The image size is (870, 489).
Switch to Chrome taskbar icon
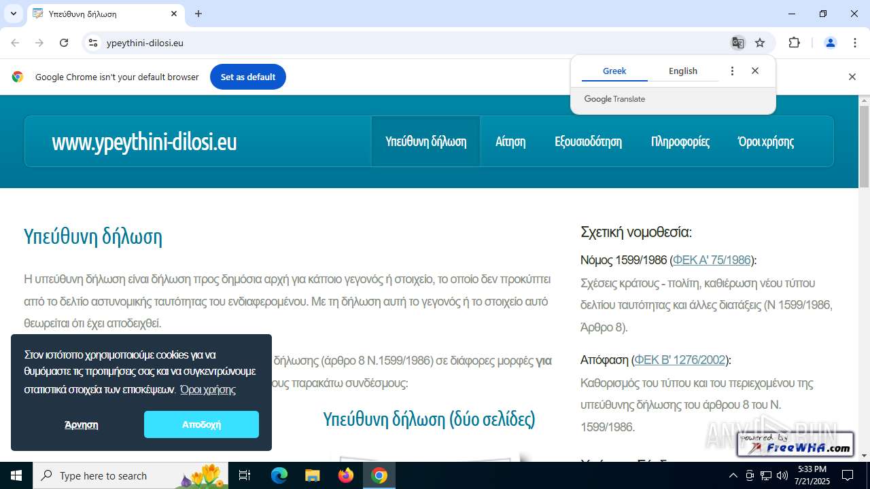pos(379,475)
